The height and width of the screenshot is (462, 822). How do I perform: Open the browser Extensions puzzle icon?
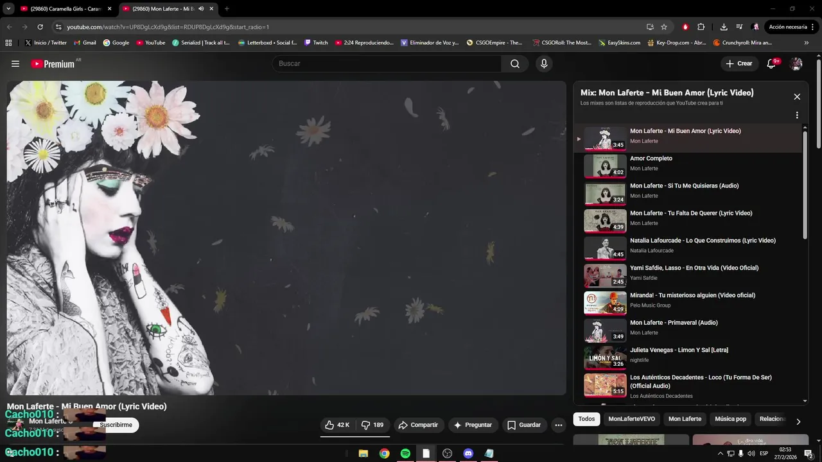701,27
